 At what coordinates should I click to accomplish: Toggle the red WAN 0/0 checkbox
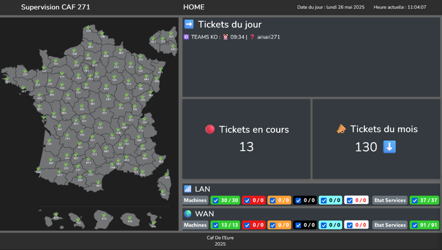tap(247, 225)
